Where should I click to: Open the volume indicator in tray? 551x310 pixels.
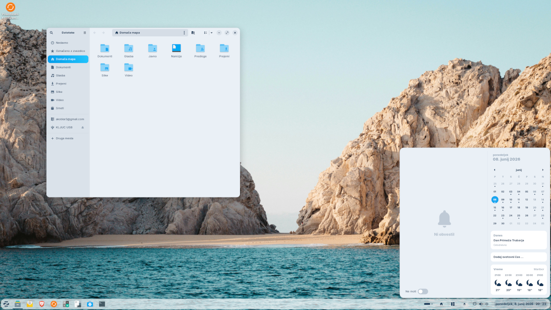(481, 304)
